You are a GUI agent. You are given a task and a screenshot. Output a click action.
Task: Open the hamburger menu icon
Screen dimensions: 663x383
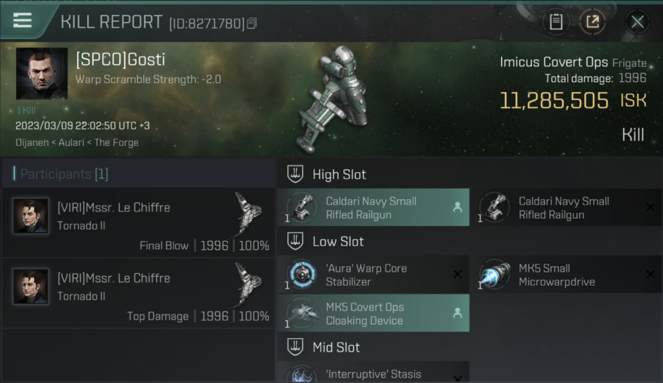click(22, 21)
